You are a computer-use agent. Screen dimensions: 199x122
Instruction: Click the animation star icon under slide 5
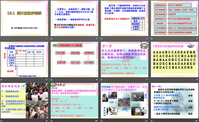pos(2,80)
